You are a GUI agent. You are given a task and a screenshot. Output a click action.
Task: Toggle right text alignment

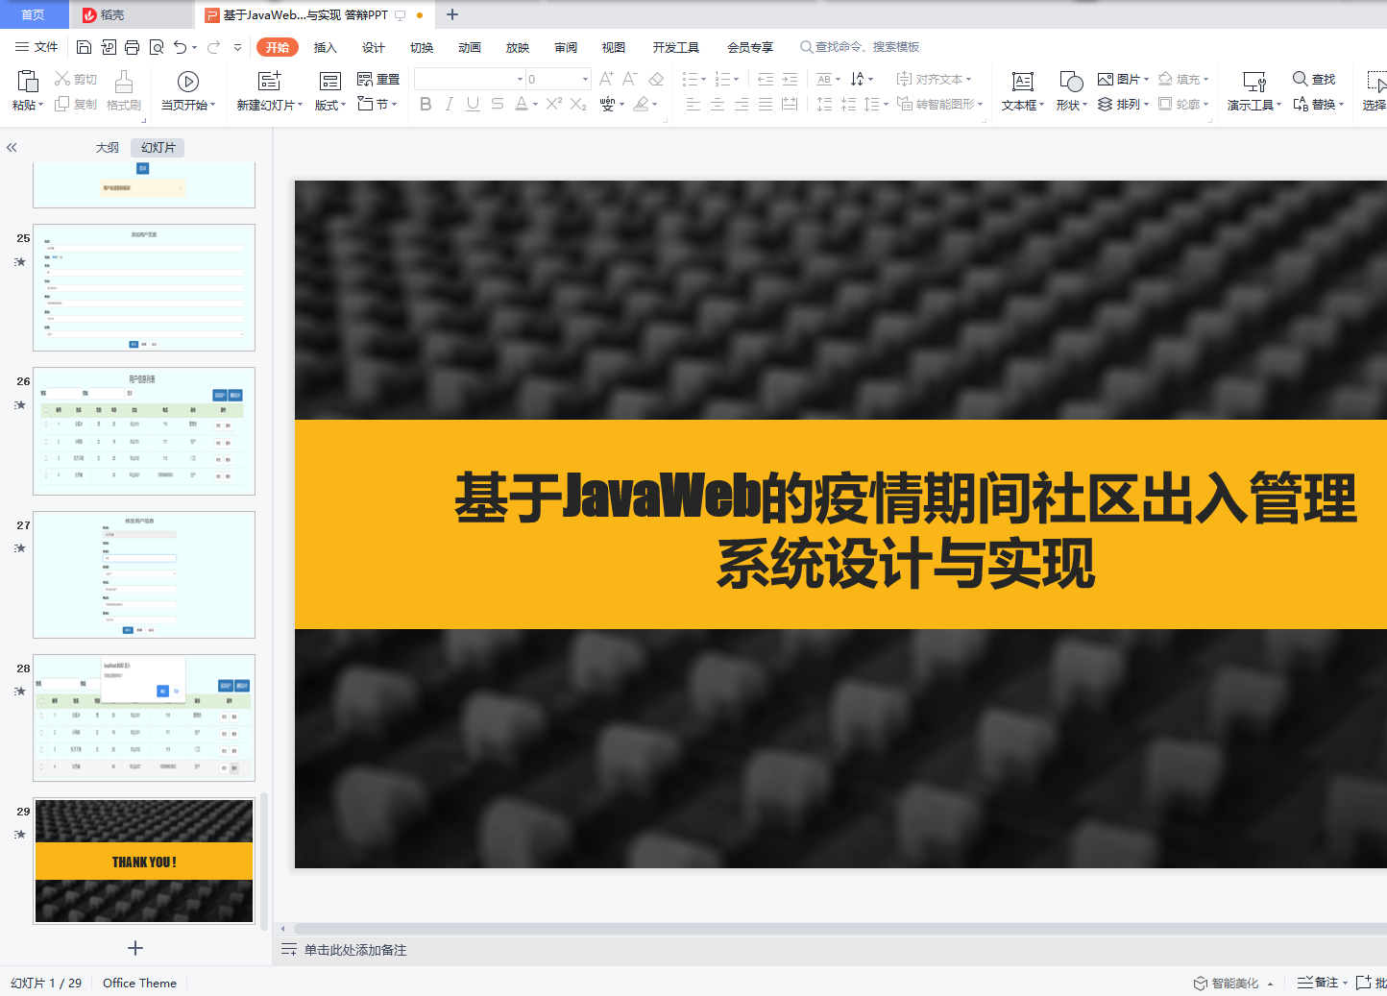click(x=742, y=104)
